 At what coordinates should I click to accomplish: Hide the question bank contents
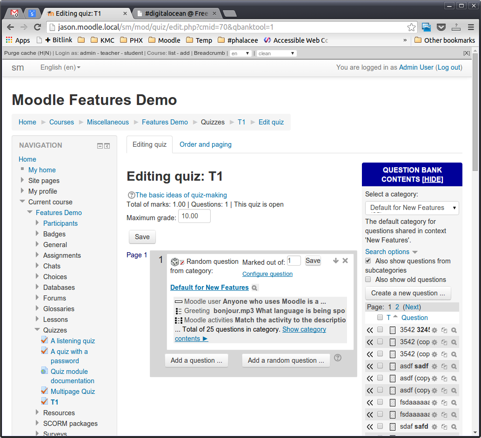coord(433,179)
